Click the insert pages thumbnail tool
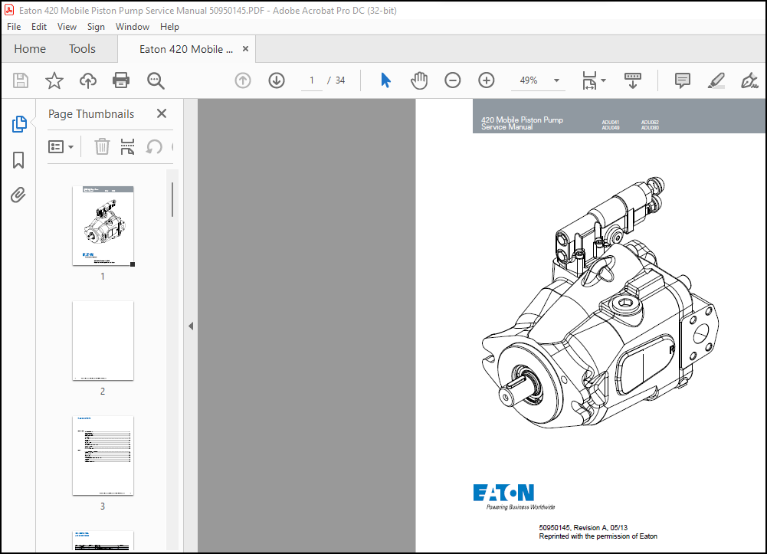 tap(127, 146)
